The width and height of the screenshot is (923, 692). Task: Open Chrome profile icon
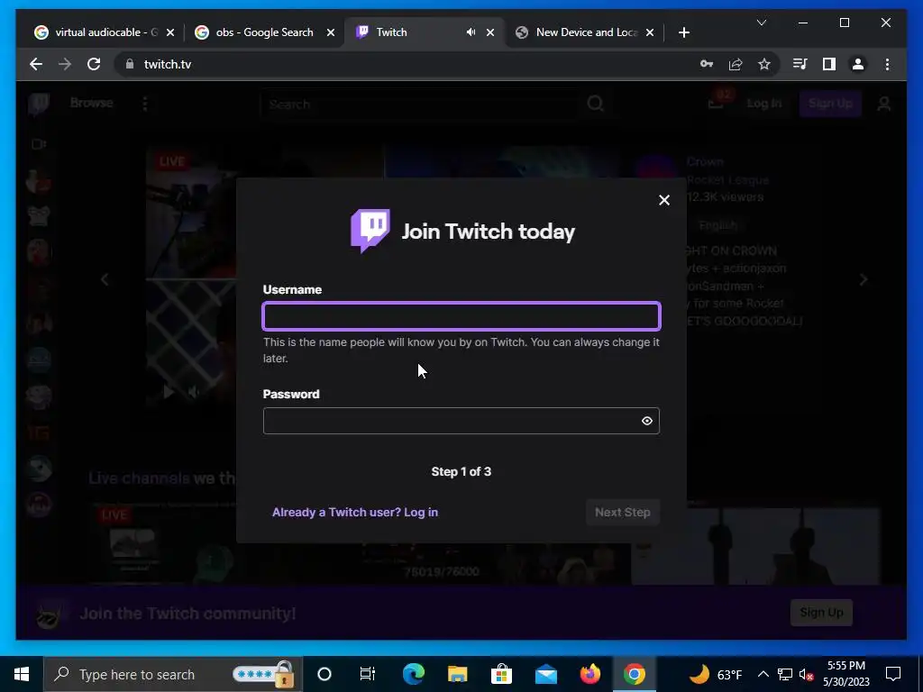tap(858, 64)
